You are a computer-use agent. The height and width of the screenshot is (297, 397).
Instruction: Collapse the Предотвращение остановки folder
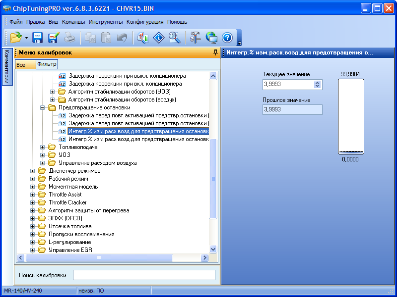point(43,107)
